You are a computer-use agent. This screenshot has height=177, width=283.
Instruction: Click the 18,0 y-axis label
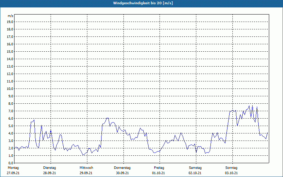click(x=10, y=29)
